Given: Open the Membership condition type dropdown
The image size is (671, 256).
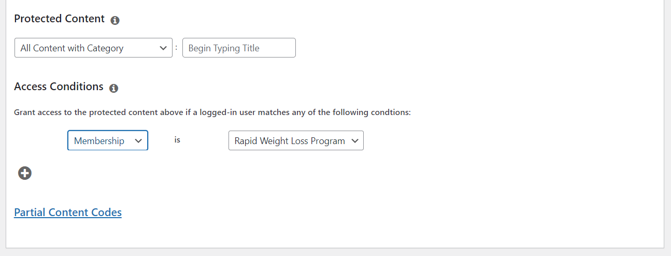Looking at the screenshot, I should (x=108, y=140).
